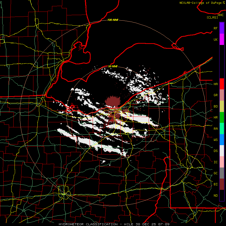This screenshot has height=226, width=226.
Task: Click the BD legend label
Action: tap(215, 106)
